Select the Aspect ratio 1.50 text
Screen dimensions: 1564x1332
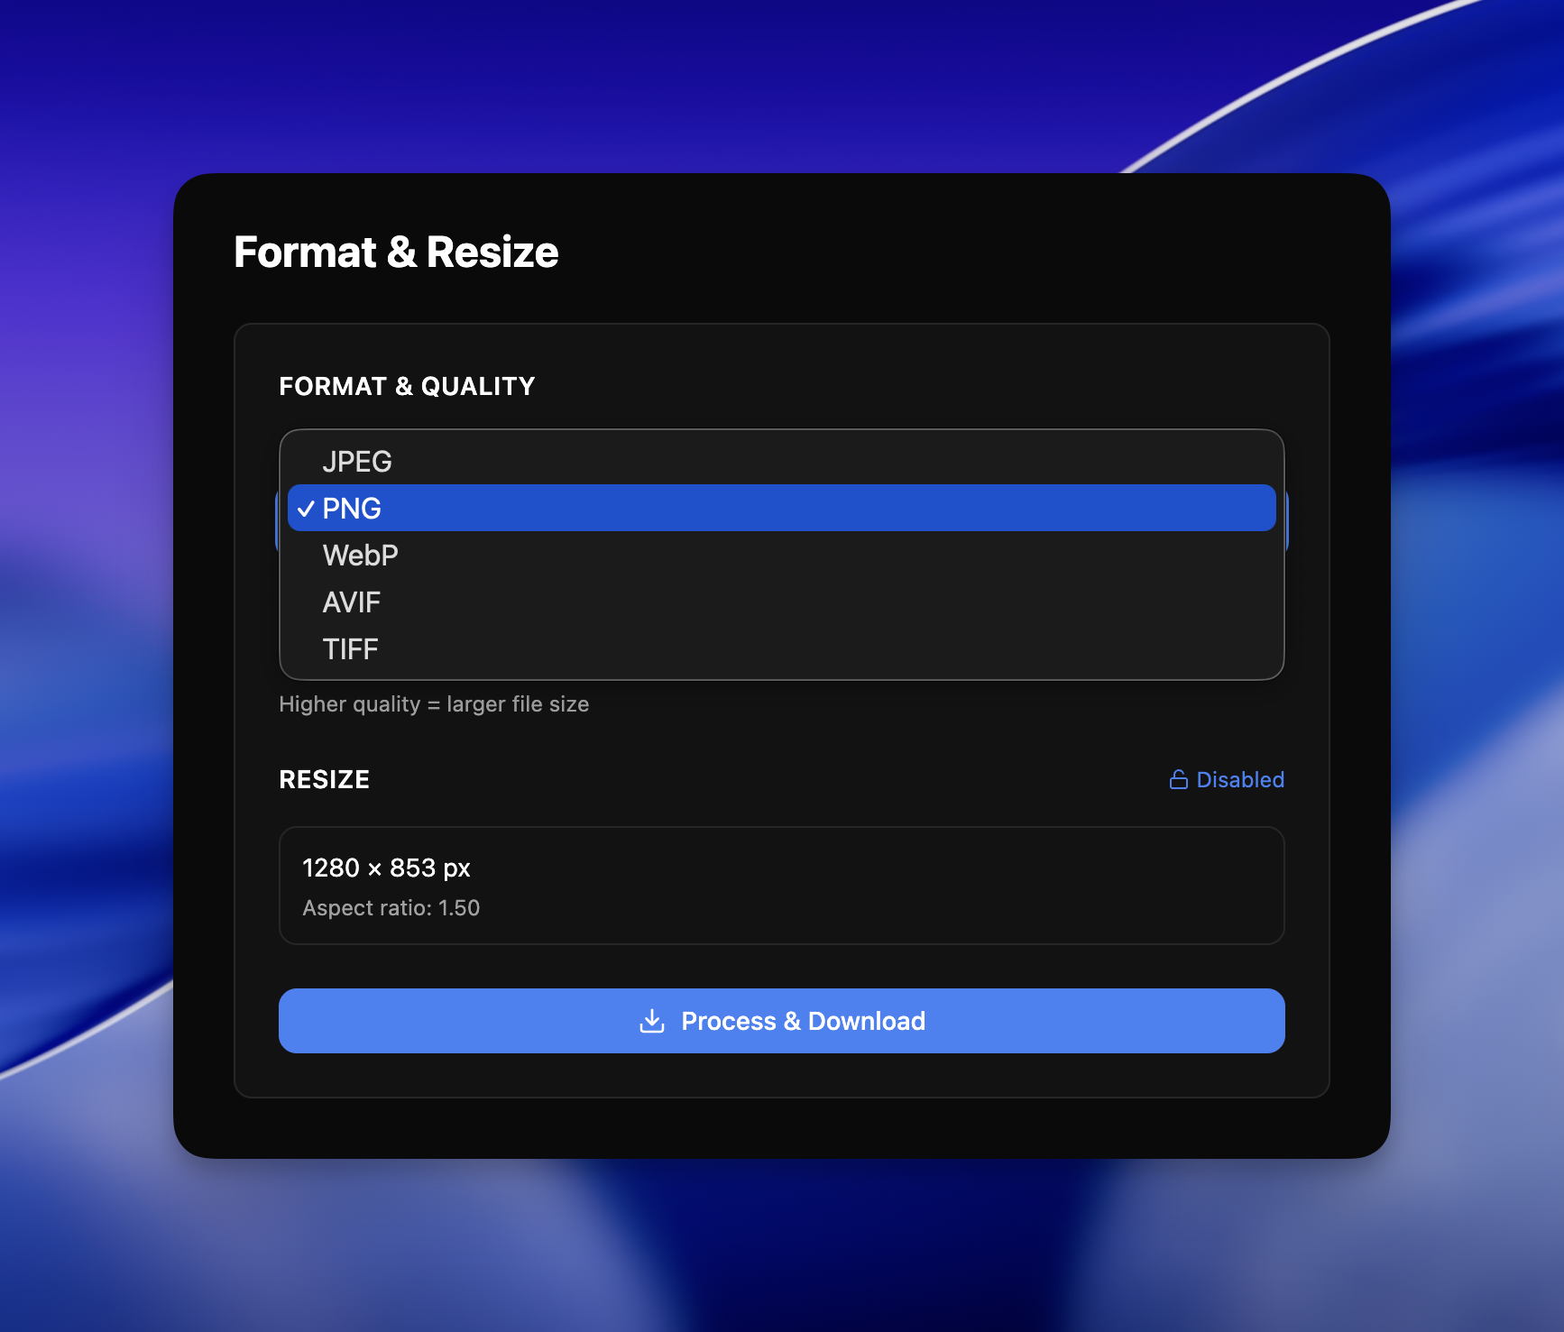tap(391, 907)
